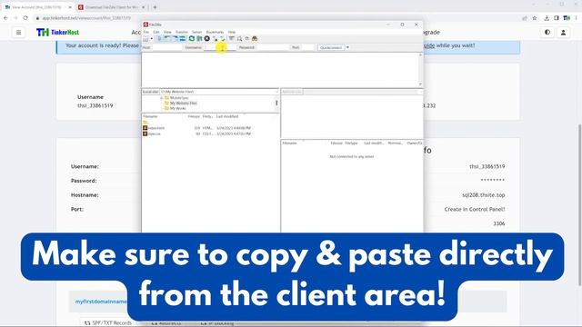Select the My Works folder in tree

(178, 108)
